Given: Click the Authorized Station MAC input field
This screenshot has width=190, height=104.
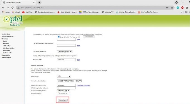Looking at the screenshot, I should (x=66, y=45).
